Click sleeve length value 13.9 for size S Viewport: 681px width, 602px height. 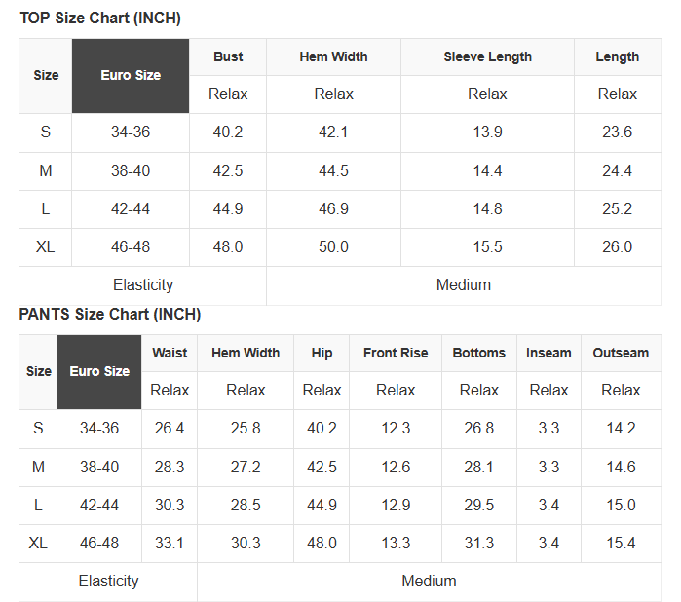pos(487,132)
